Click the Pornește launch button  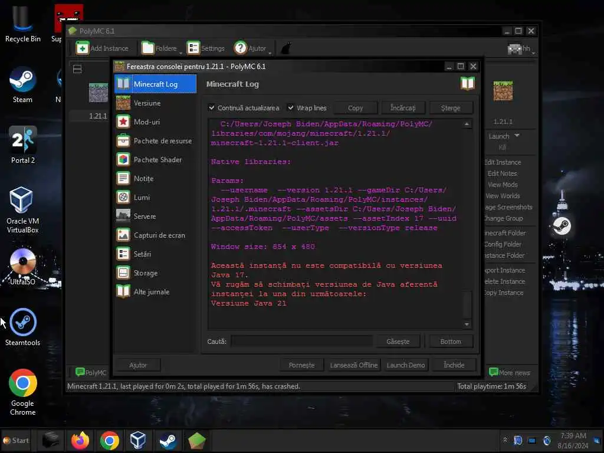(x=301, y=365)
